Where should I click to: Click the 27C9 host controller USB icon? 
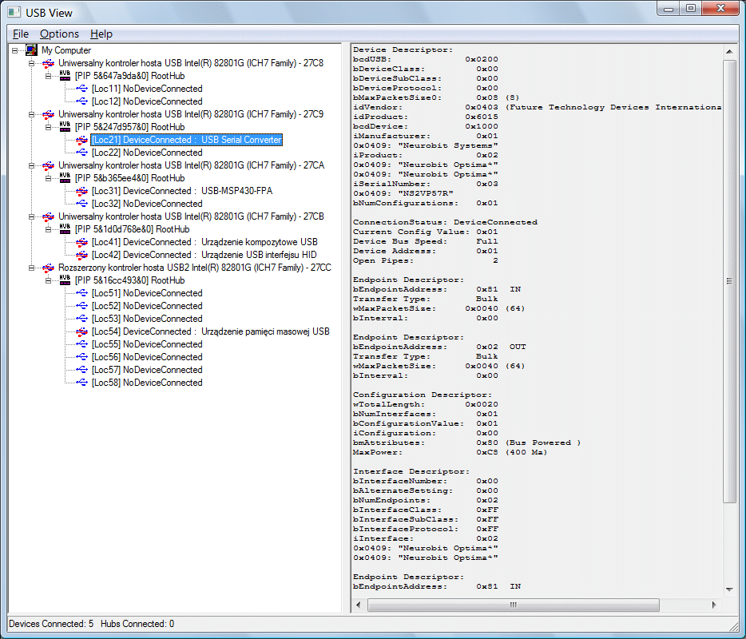point(48,114)
